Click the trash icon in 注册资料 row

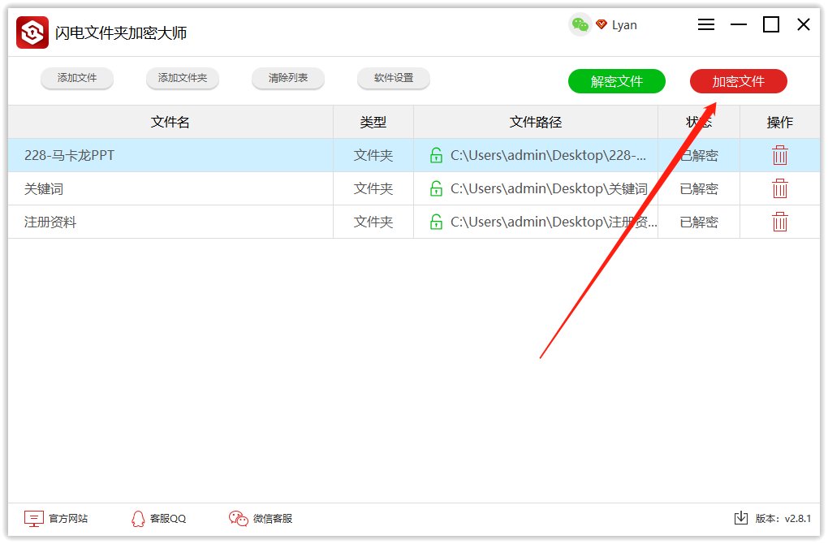coord(779,222)
